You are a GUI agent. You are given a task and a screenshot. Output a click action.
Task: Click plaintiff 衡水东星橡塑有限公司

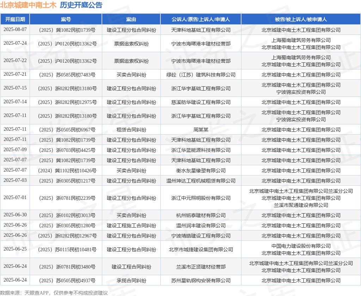pyautogui.click(x=201, y=171)
